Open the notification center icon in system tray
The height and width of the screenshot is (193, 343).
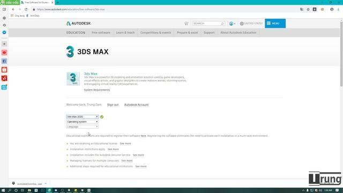(337, 190)
